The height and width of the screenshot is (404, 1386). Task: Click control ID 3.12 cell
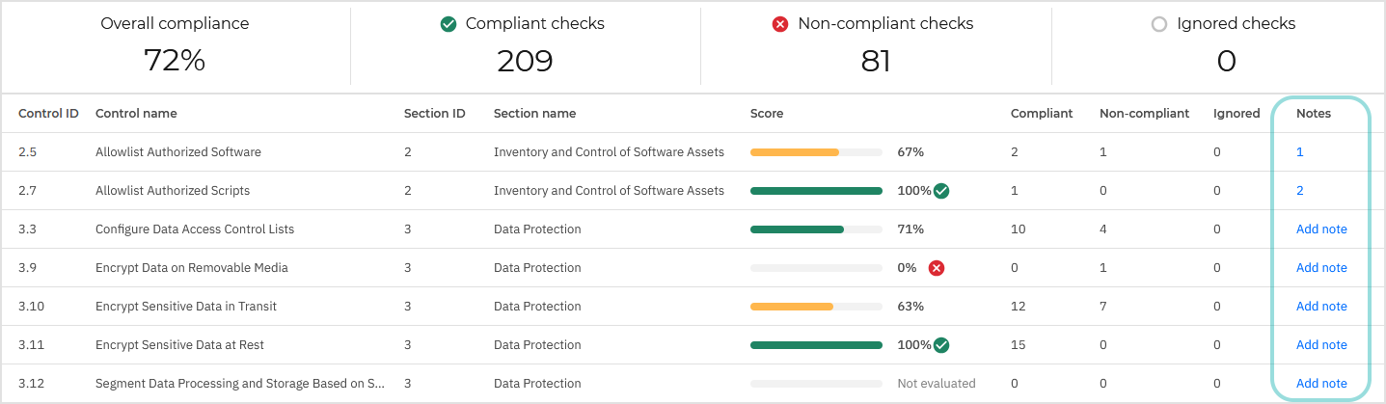(x=29, y=384)
